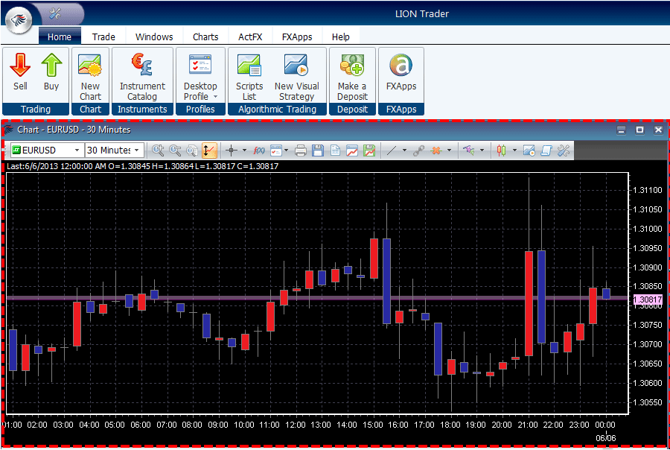Switch to the Trade ribbon tab
Screen dimensions: 670x450
click(103, 37)
